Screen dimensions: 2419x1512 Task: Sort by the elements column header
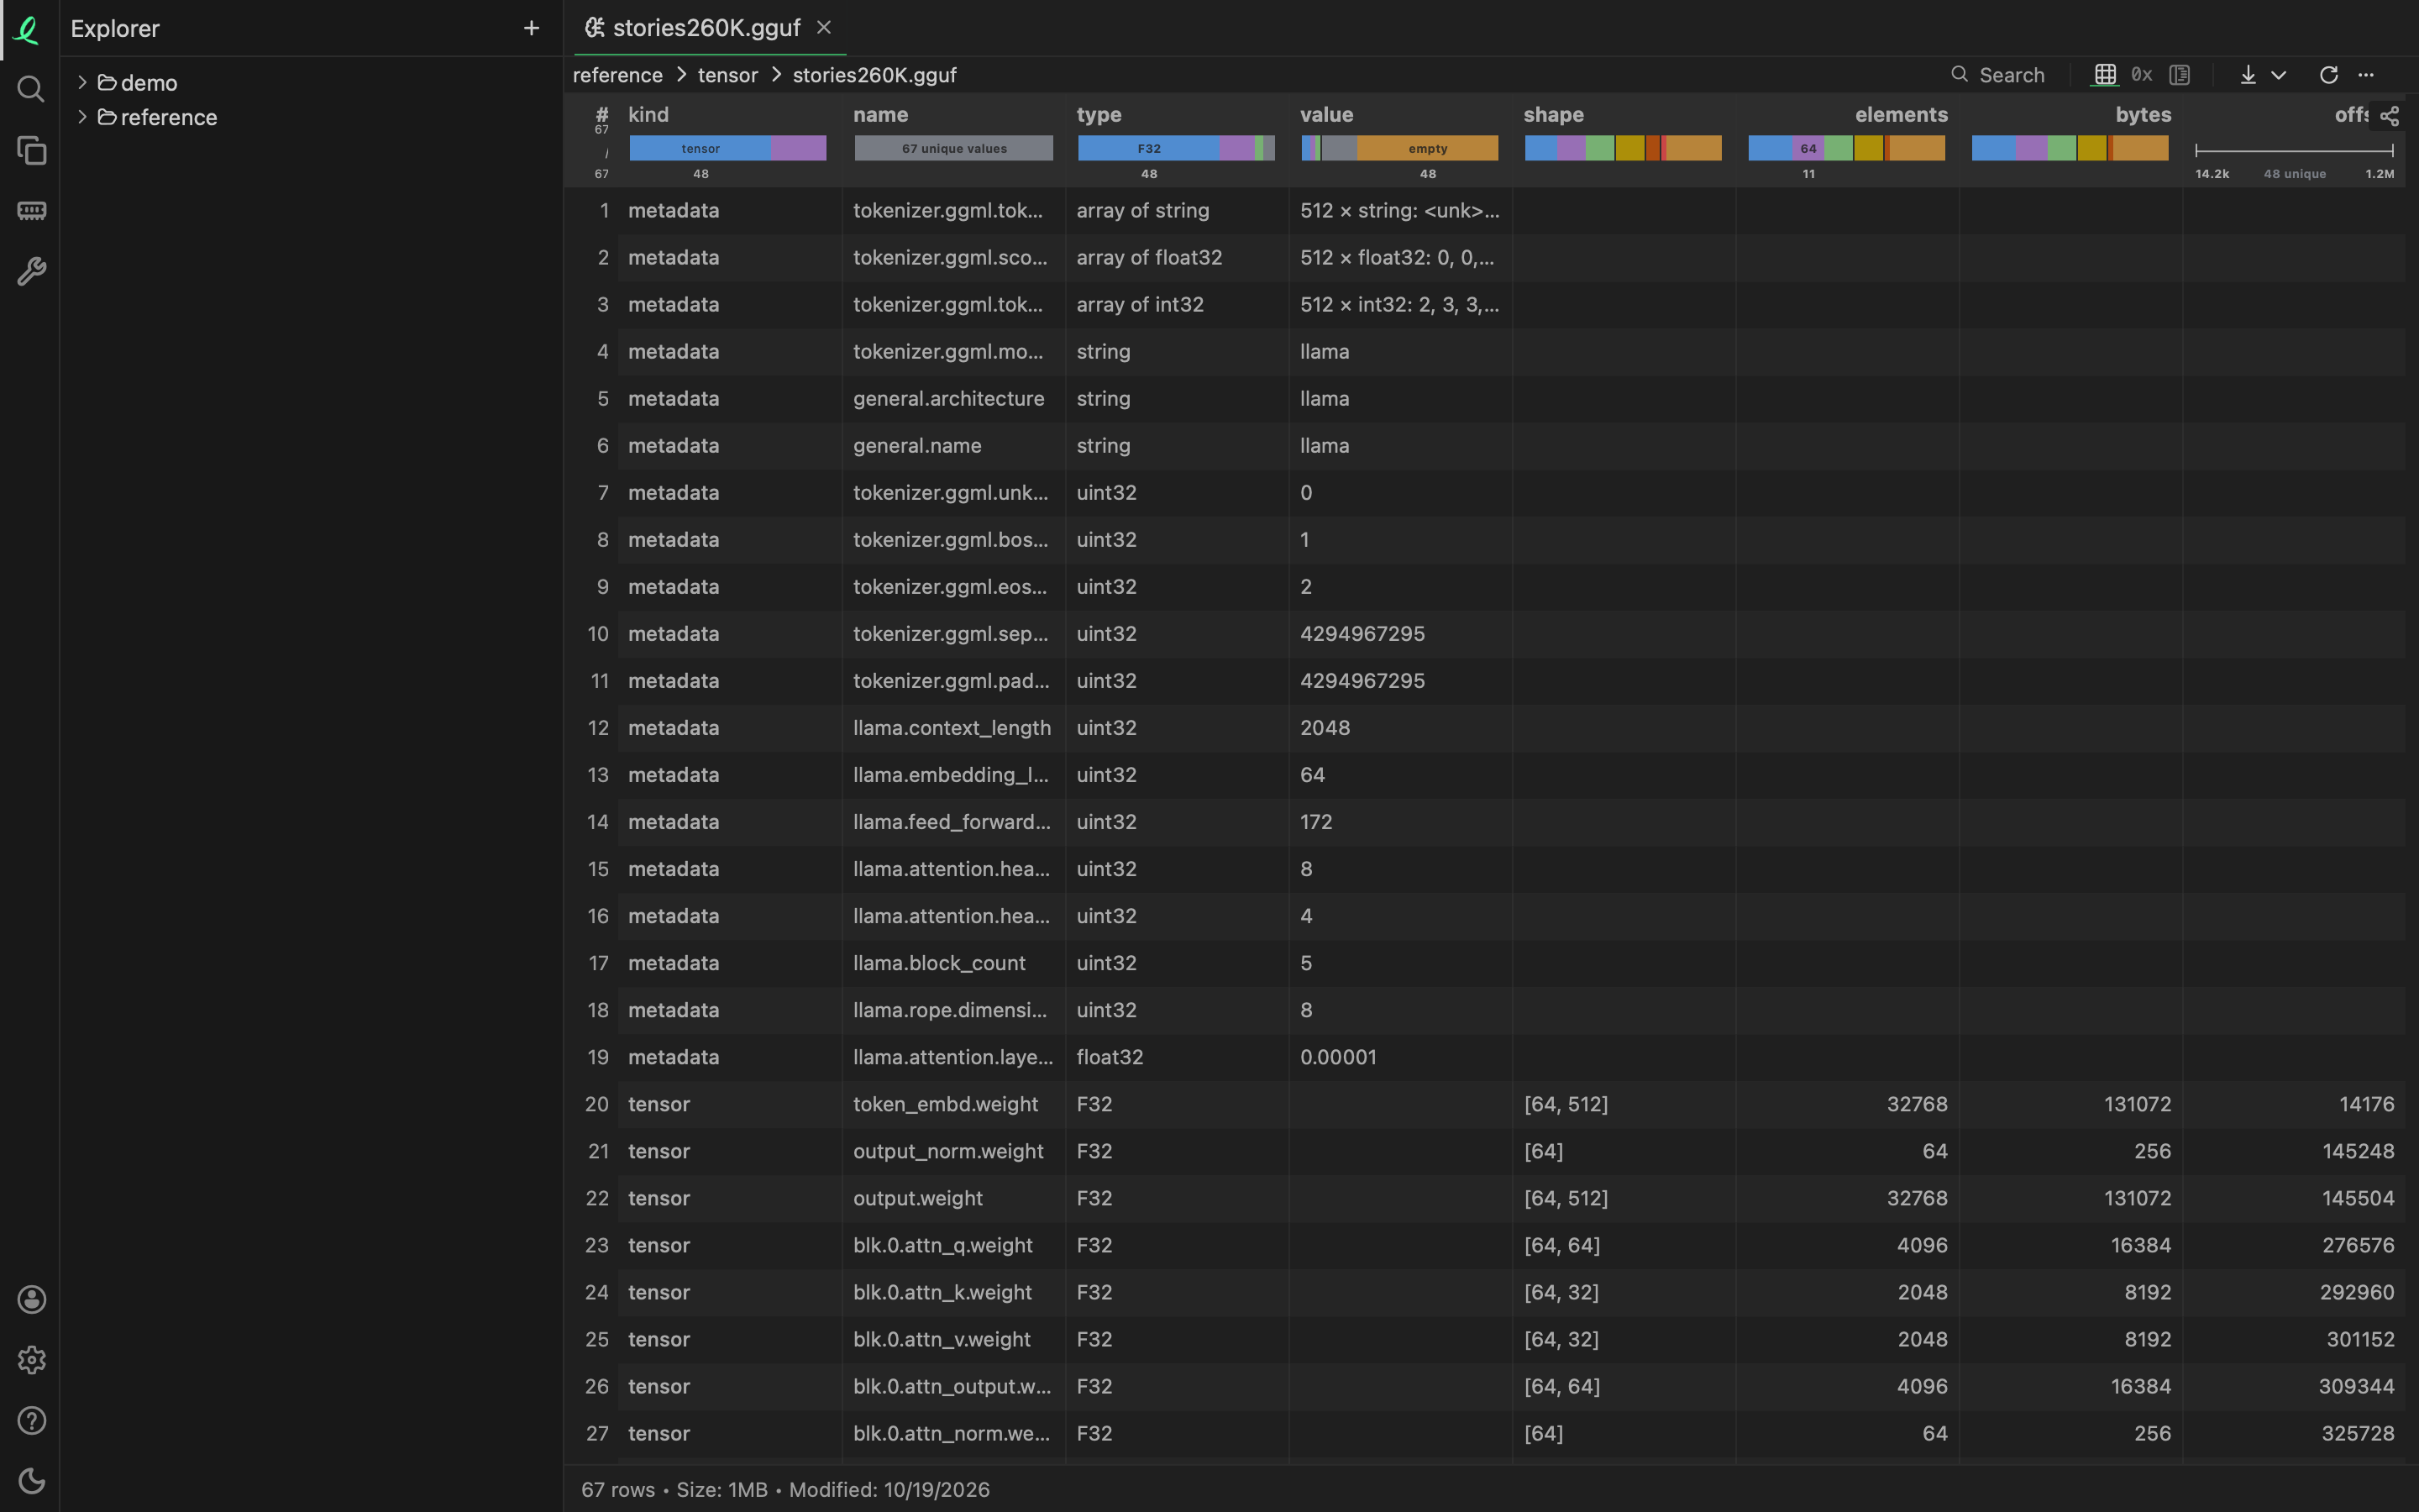1902,115
